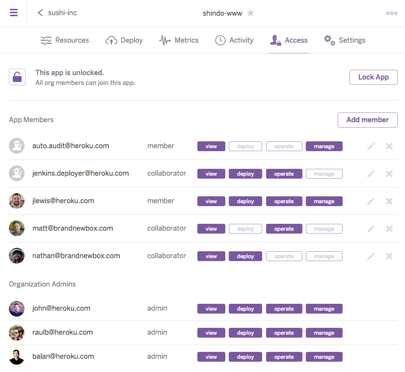This screenshot has height=372, width=405.
Task: Open the Metrics tab
Action: 179,40
